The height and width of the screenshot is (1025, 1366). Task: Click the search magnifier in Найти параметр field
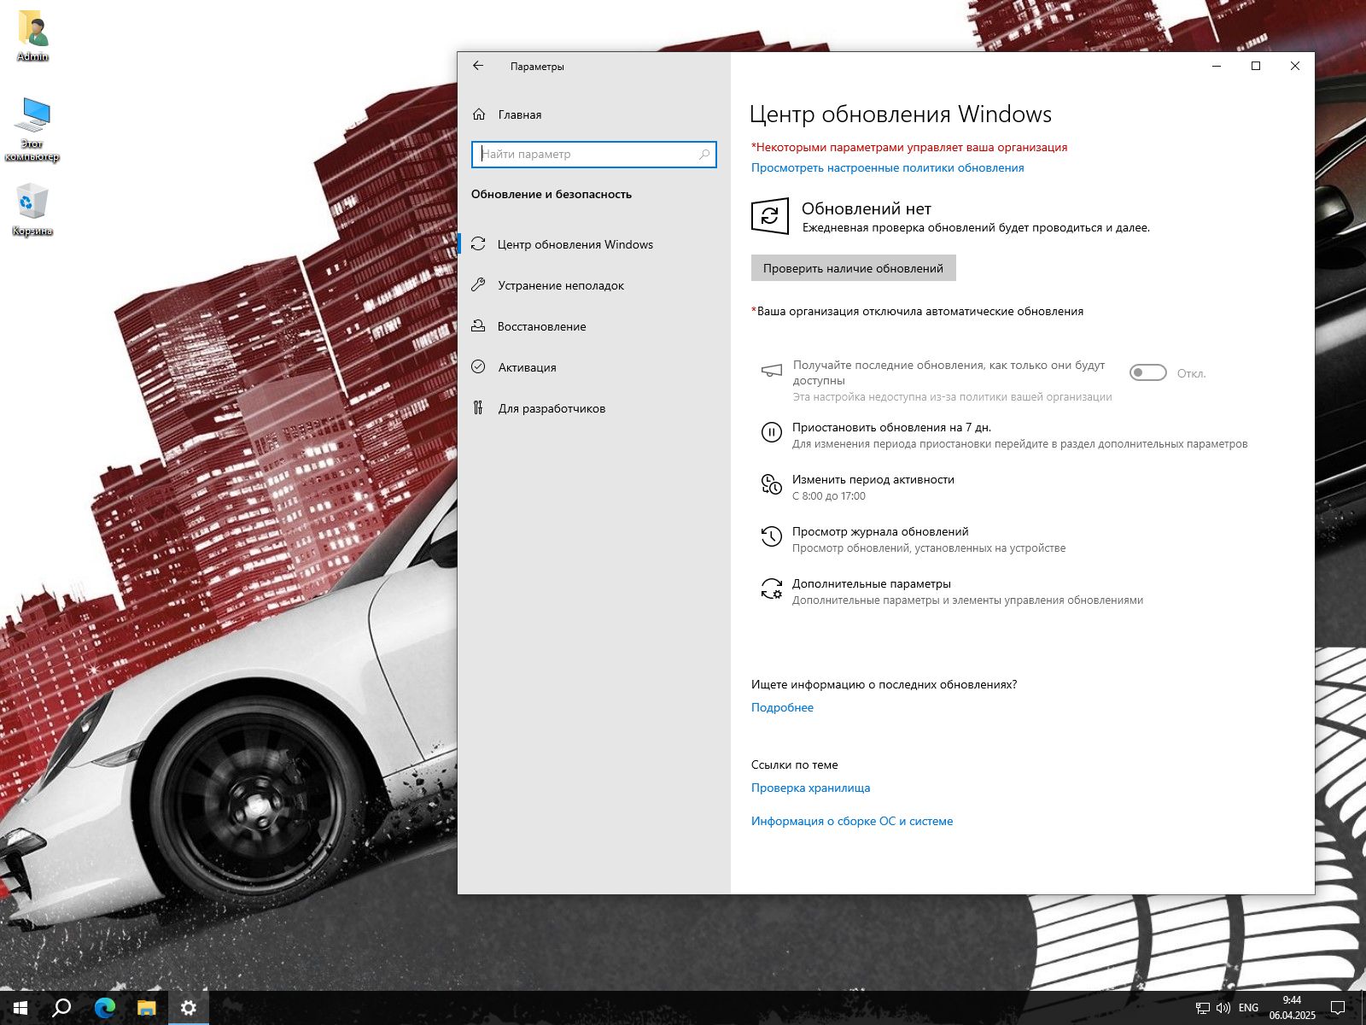click(704, 155)
